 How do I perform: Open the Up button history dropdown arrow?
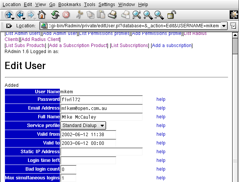(13, 19)
